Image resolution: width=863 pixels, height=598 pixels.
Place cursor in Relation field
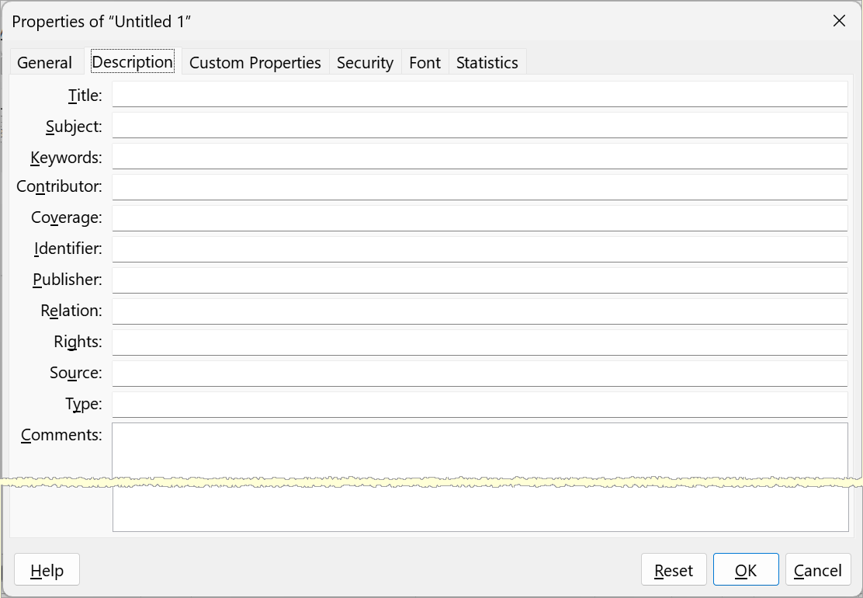point(480,311)
